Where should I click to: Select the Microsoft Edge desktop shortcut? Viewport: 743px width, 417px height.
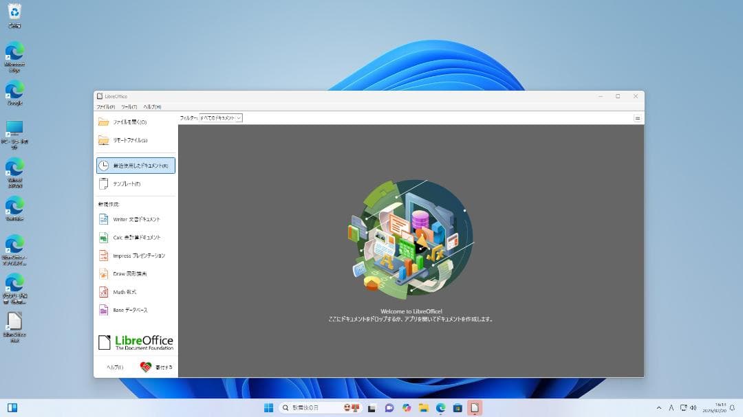tap(14, 56)
